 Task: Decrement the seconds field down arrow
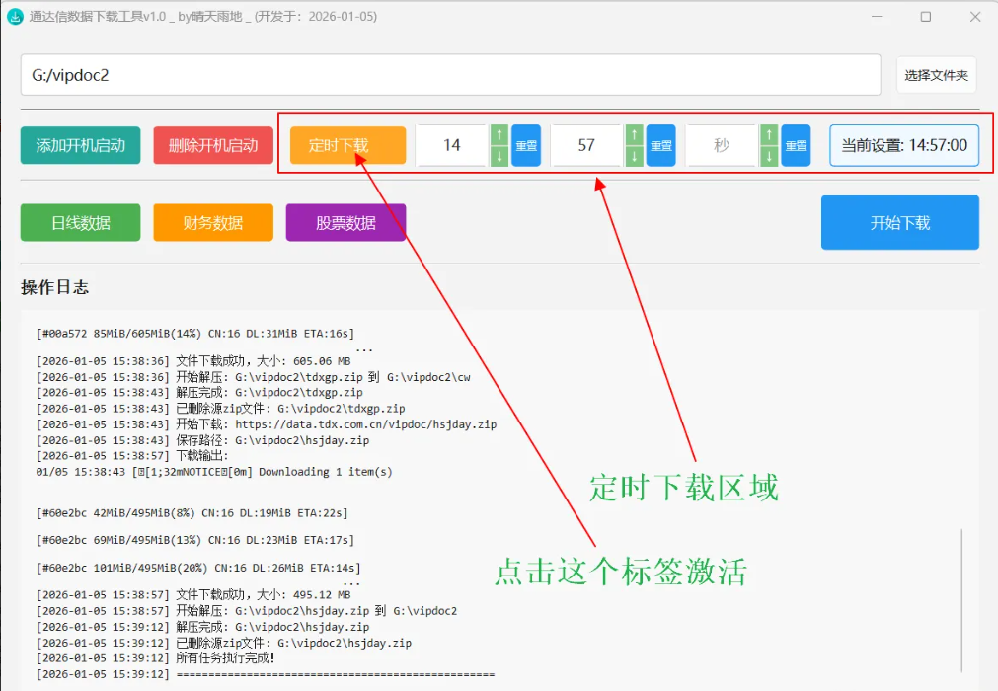point(767,155)
